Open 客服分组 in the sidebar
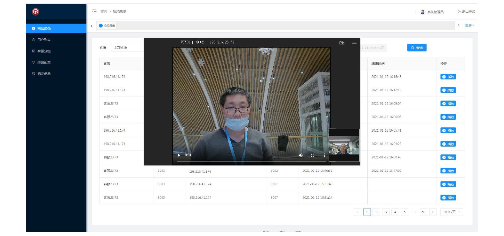 pyautogui.click(x=44, y=51)
